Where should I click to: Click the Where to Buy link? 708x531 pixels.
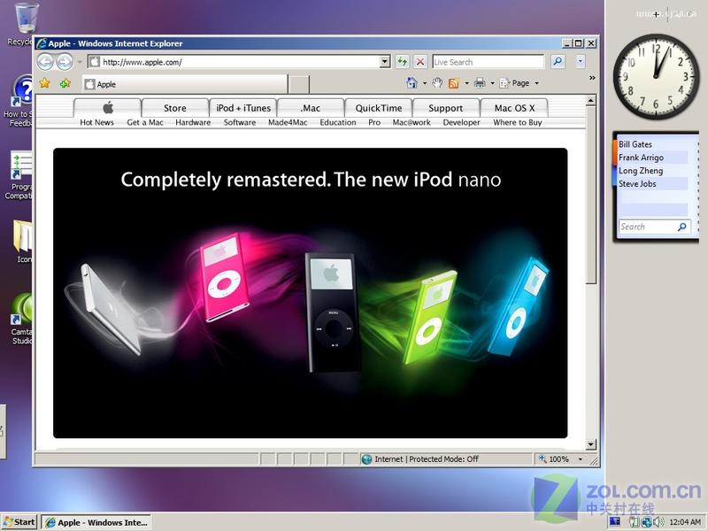tap(518, 122)
